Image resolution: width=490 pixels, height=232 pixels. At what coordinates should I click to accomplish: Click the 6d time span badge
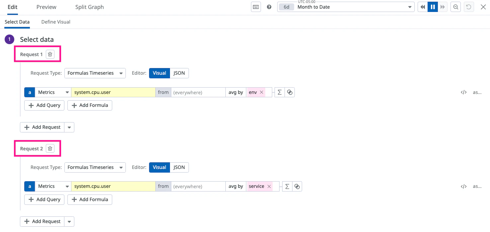(x=286, y=7)
